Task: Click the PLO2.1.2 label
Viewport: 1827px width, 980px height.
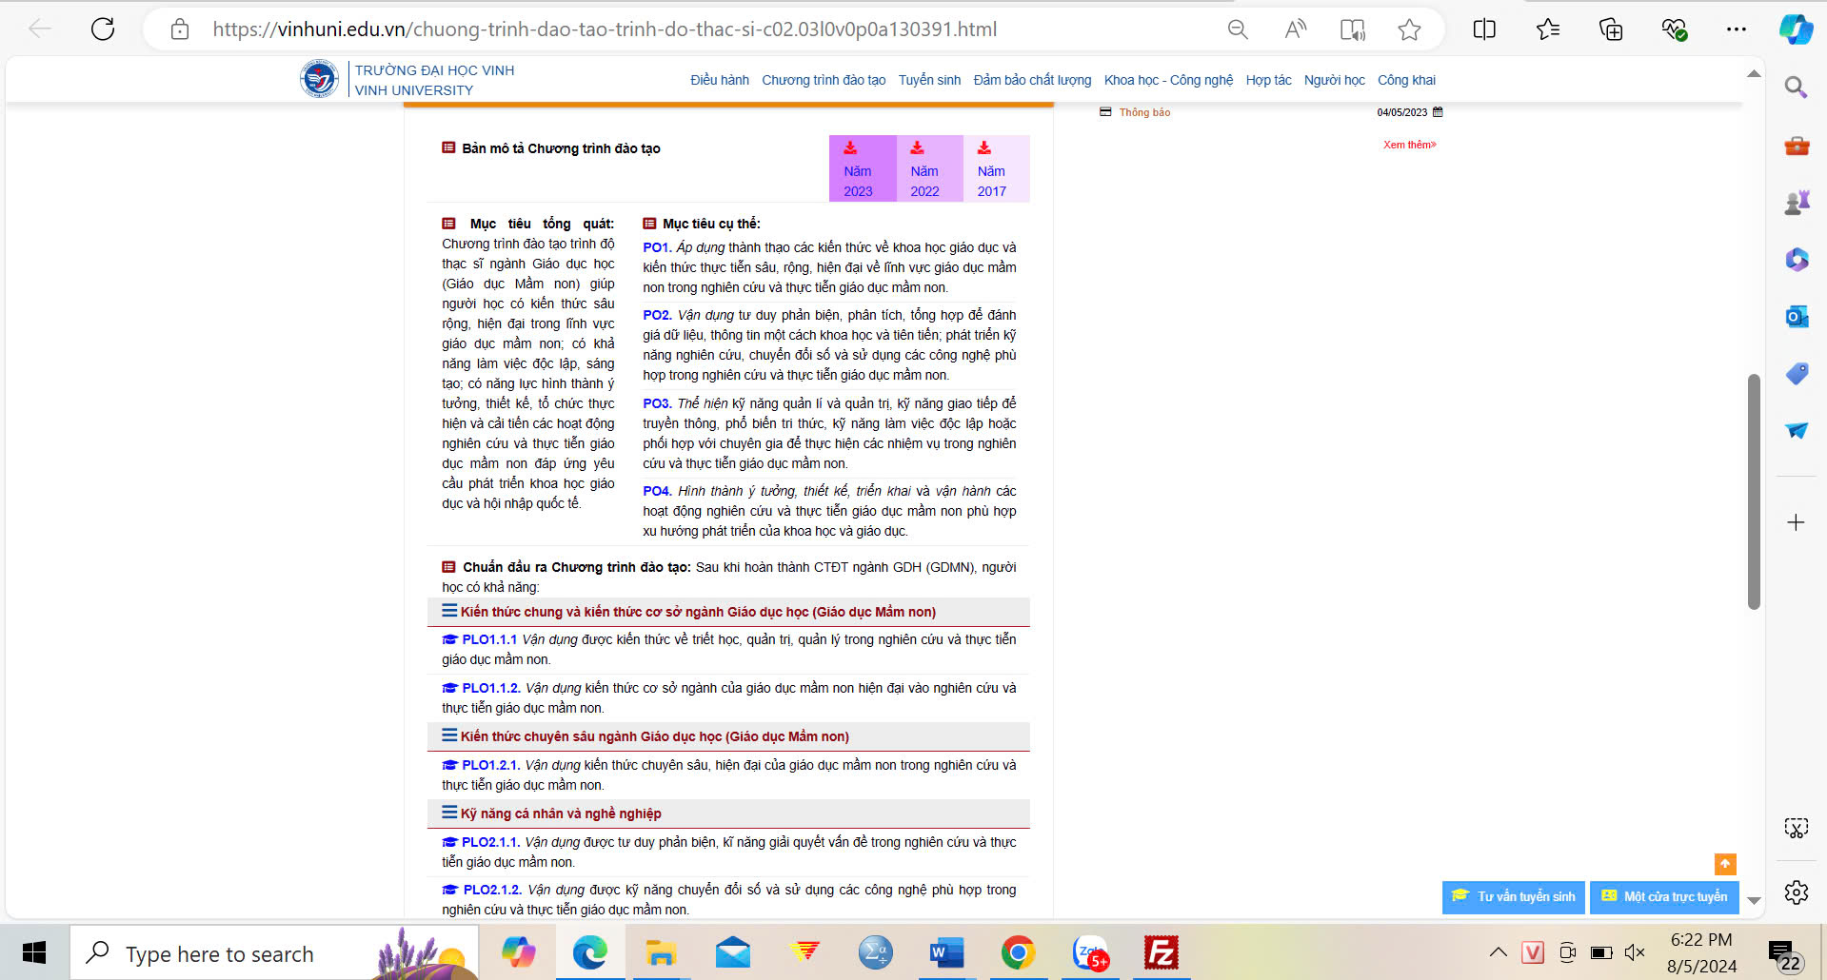Action: click(492, 890)
